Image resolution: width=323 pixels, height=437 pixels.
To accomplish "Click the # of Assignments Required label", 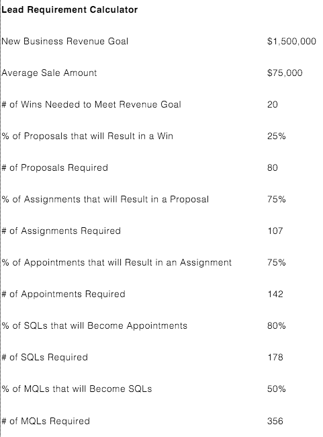I will pyautogui.click(x=61, y=231).
